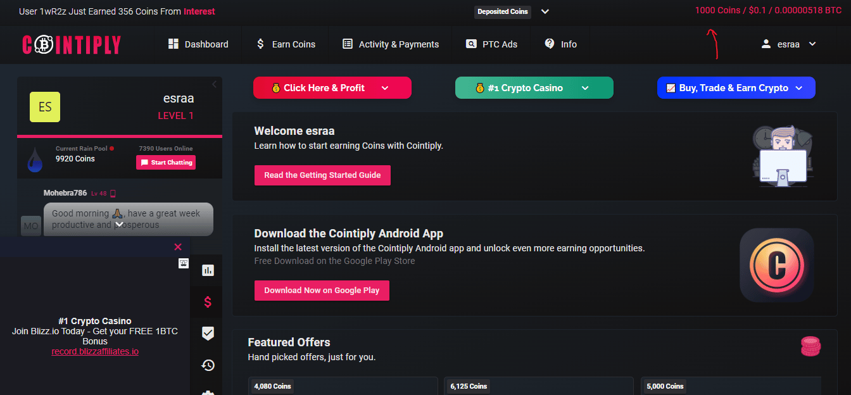Open the history clock sidebar icon

[x=208, y=365]
